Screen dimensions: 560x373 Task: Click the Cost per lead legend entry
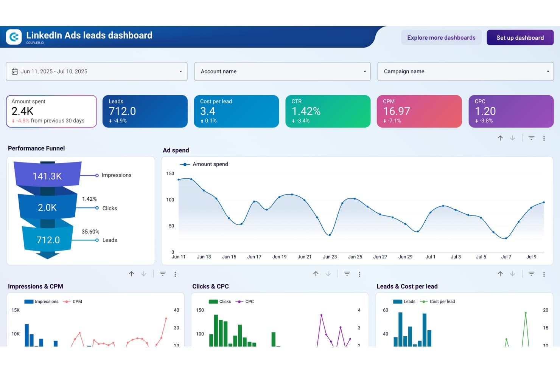pyautogui.click(x=437, y=302)
